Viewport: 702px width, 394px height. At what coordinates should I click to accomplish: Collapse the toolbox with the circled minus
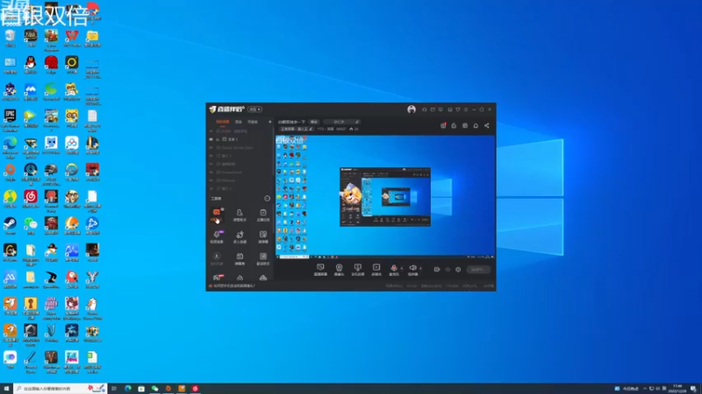click(268, 199)
